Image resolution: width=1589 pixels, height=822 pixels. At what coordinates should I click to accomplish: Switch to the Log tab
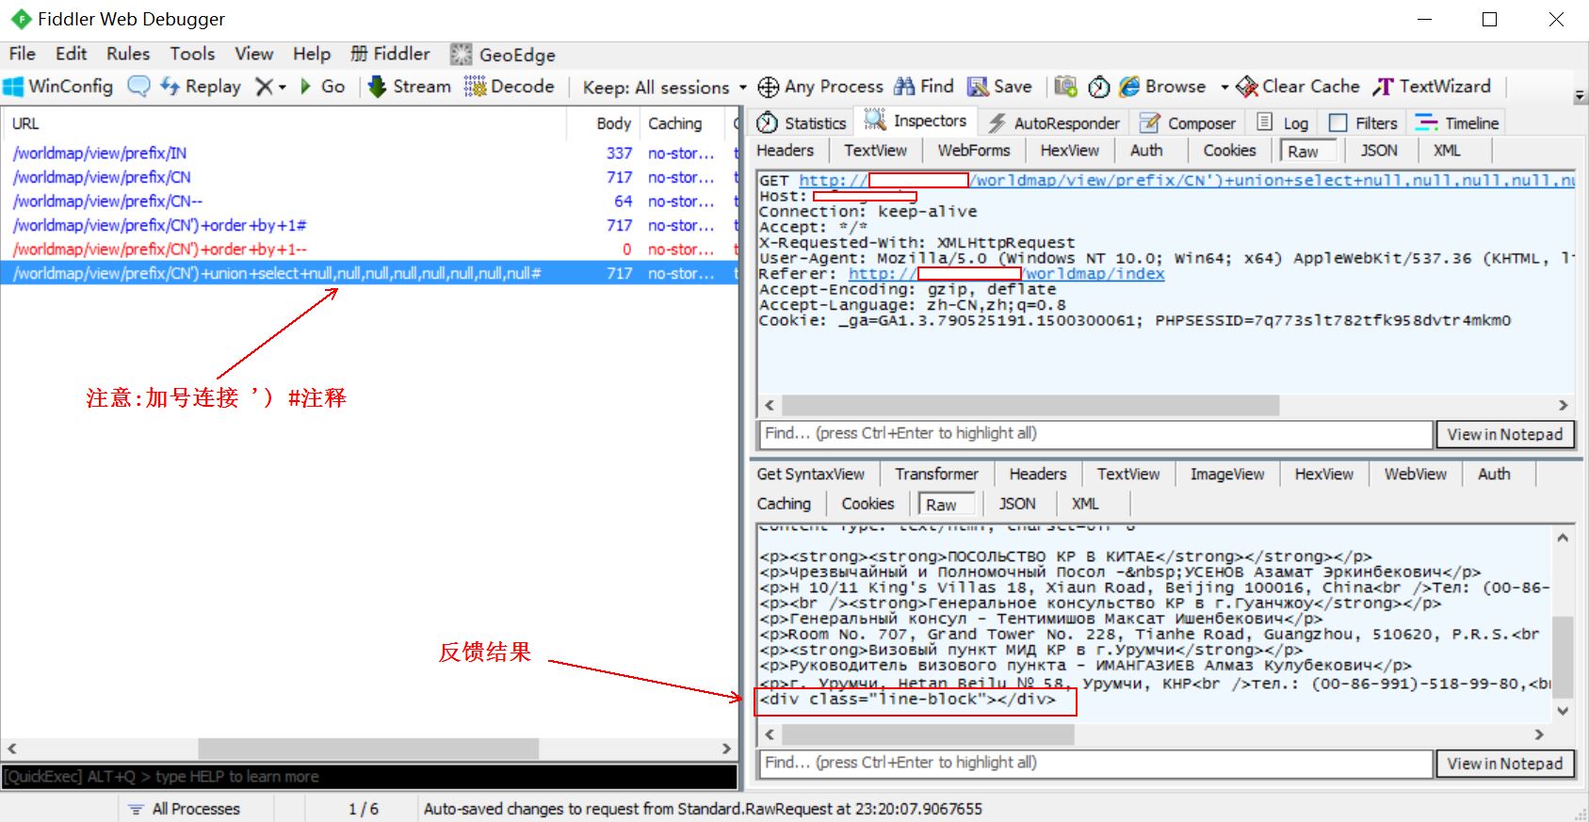point(1283,122)
